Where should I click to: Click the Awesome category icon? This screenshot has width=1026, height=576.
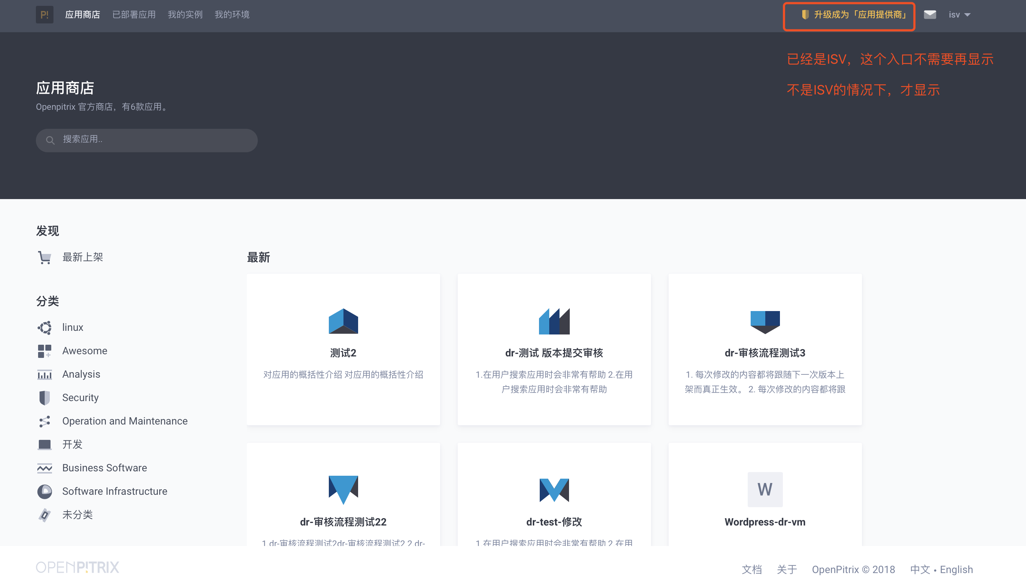click(44, 351)
